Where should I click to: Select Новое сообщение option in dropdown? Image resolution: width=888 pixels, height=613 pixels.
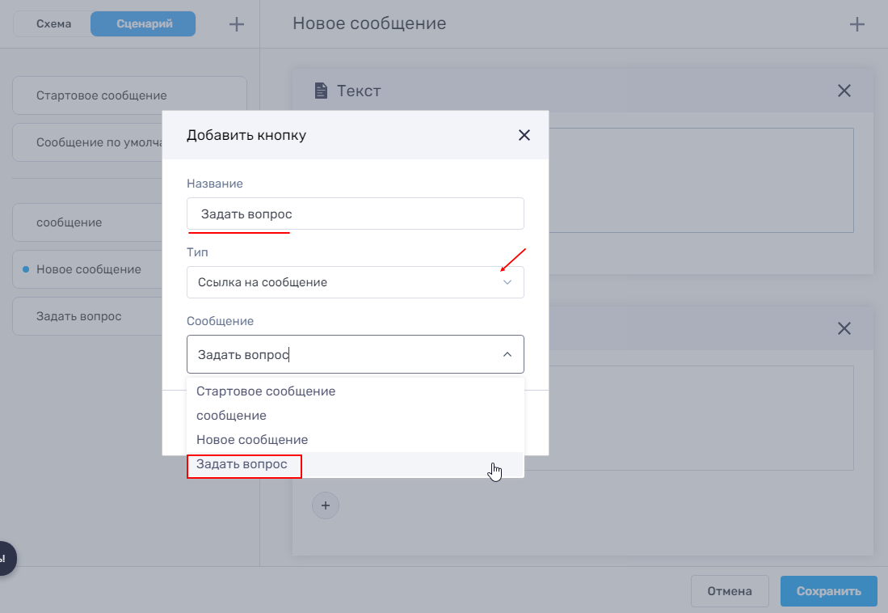point(252,440)
